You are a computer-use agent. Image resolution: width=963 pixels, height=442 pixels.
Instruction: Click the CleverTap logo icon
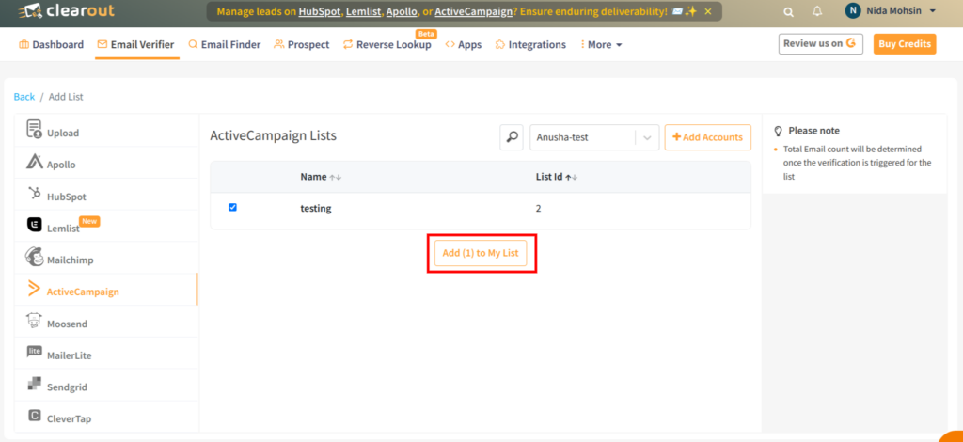click(35, 416)
